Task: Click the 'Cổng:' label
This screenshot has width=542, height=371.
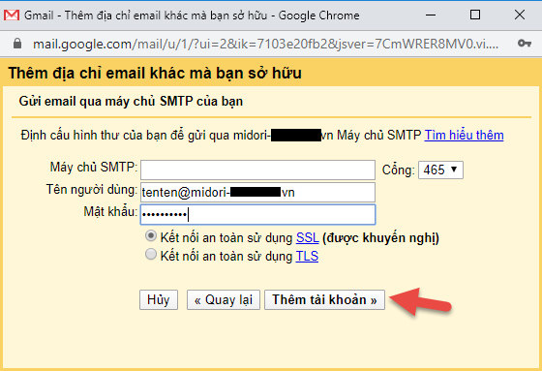Action: point(398,170)
